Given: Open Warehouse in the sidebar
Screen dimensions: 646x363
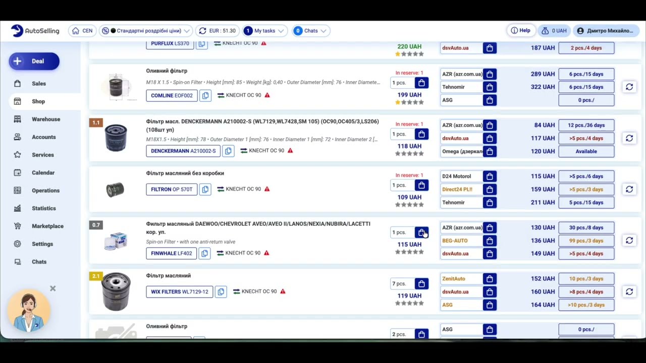Looking at the screenshot, I should click(x=45, y=119).
